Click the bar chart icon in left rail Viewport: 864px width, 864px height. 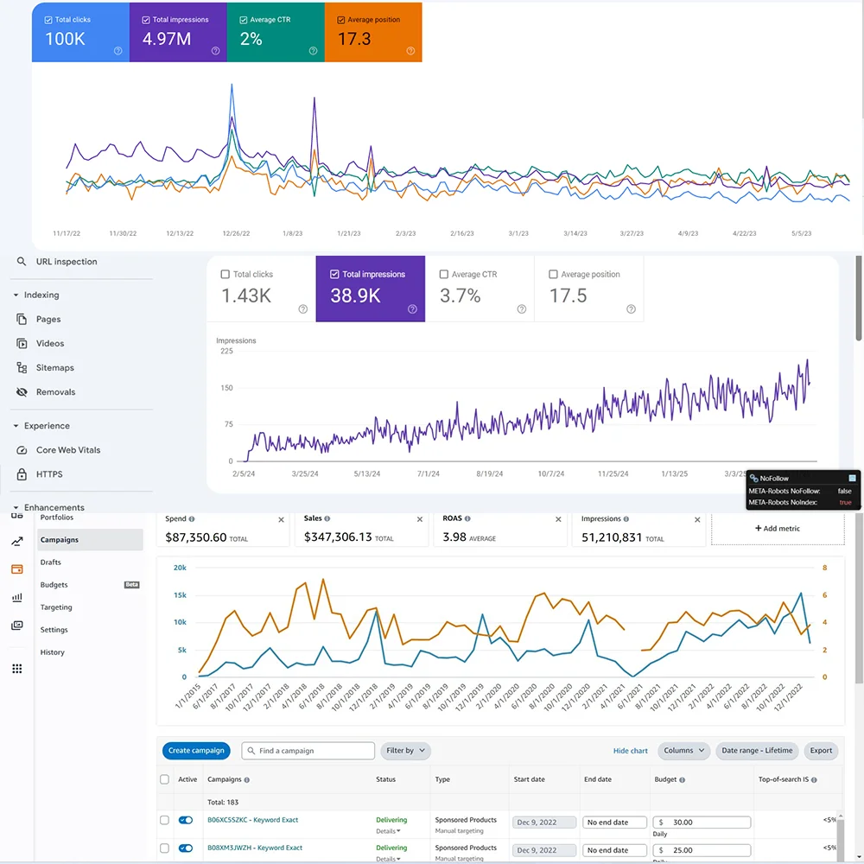click(x=17, y=597)
